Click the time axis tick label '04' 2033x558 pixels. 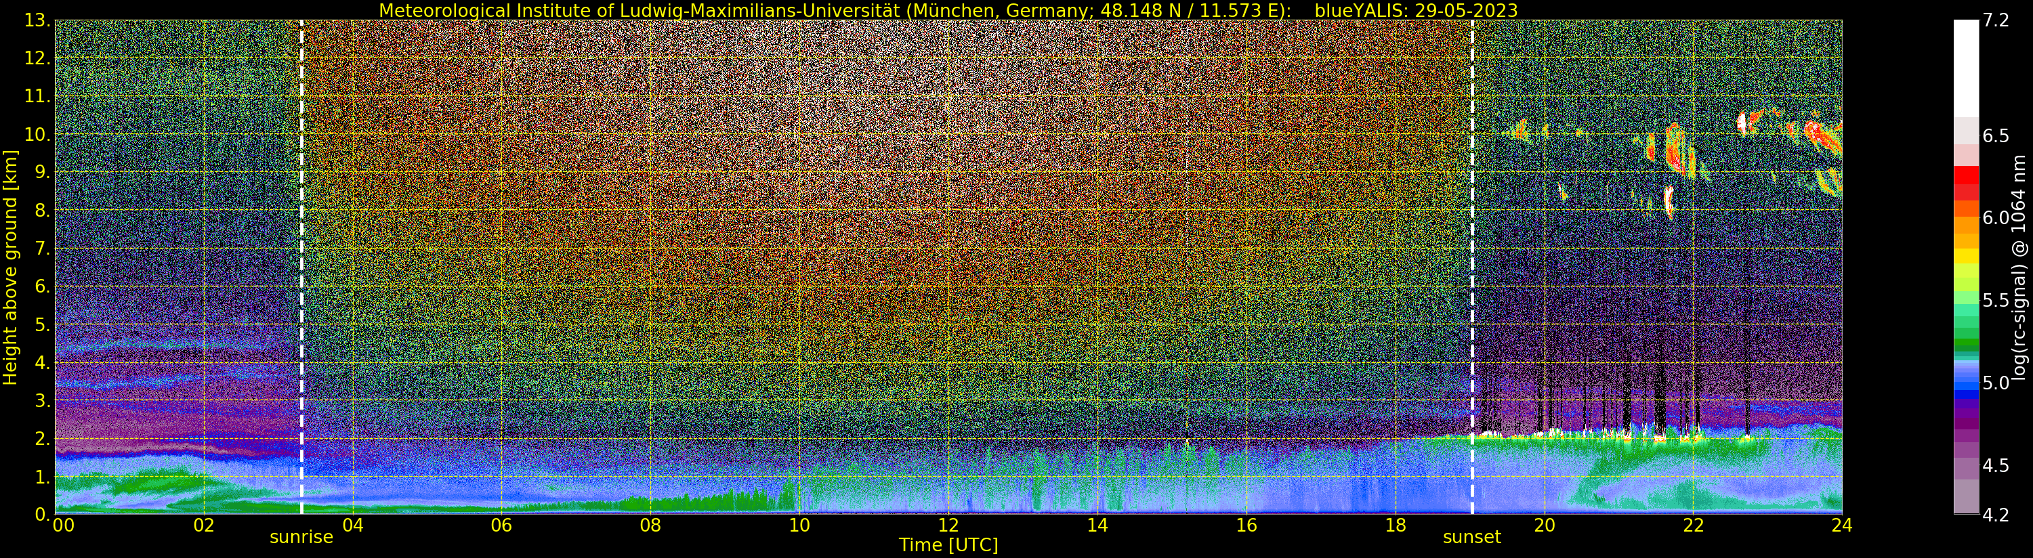(x=353, y=525)
